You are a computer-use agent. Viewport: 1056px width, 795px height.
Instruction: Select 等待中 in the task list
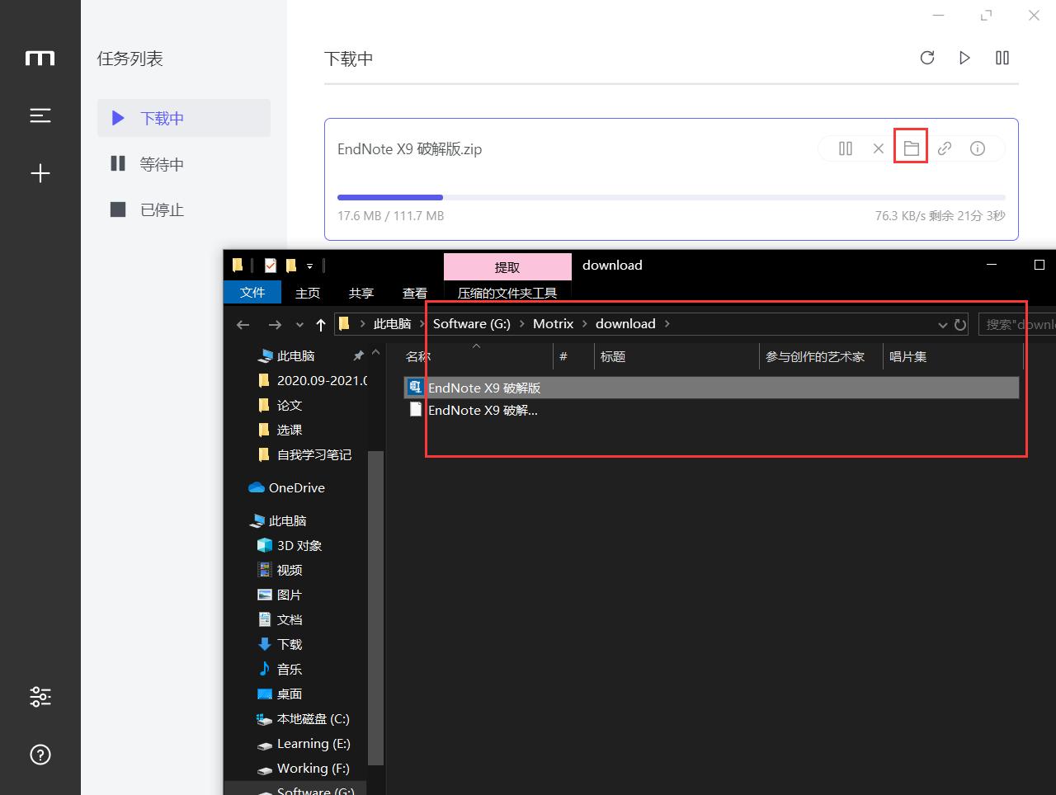coord(161,163)
